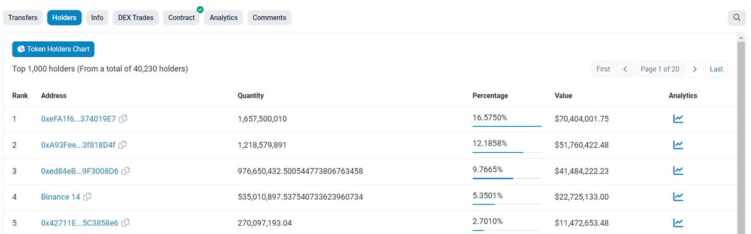751x234 pixels.
Task: Click the Rank column header
Action: click(21, 95)
